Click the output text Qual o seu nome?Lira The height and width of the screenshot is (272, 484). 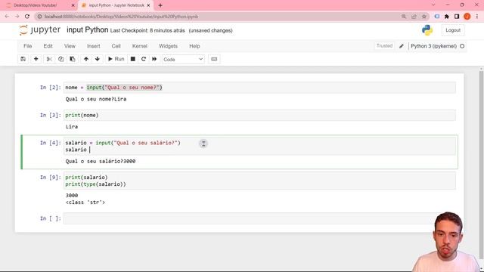(96, 99)
